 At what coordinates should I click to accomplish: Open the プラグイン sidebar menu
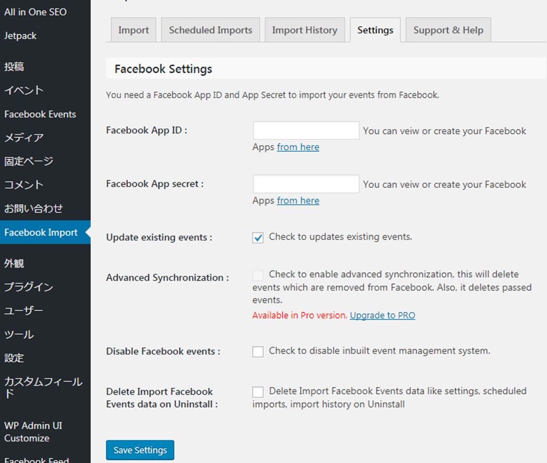(28, 287)
